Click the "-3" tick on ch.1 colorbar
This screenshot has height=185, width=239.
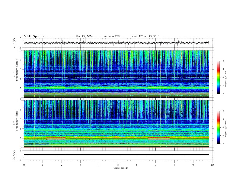(222, 61)
